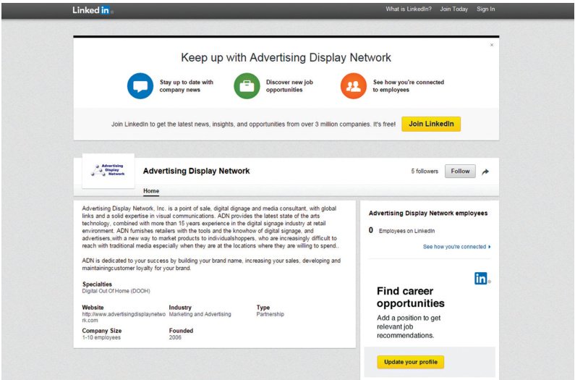Image resolution: width=575 pixels, height=380 pixels.
Task: Click the Founded label
Action: point(181,331)
